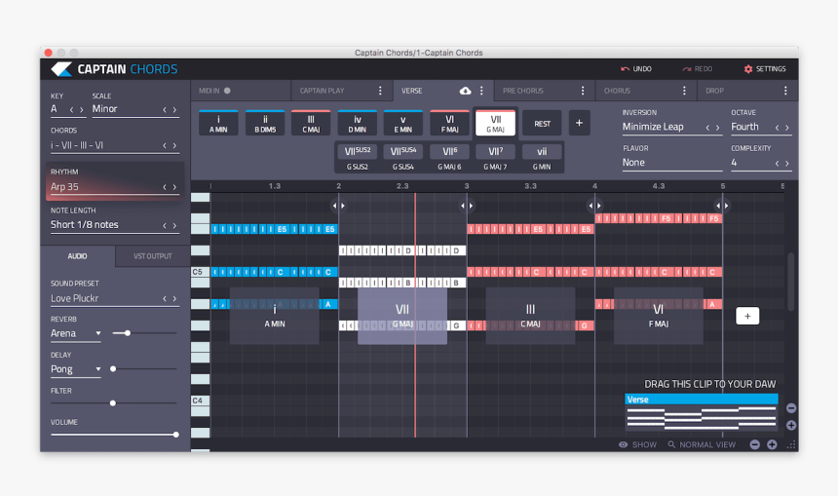Select the i A MIN chord button

pos(218,123)
